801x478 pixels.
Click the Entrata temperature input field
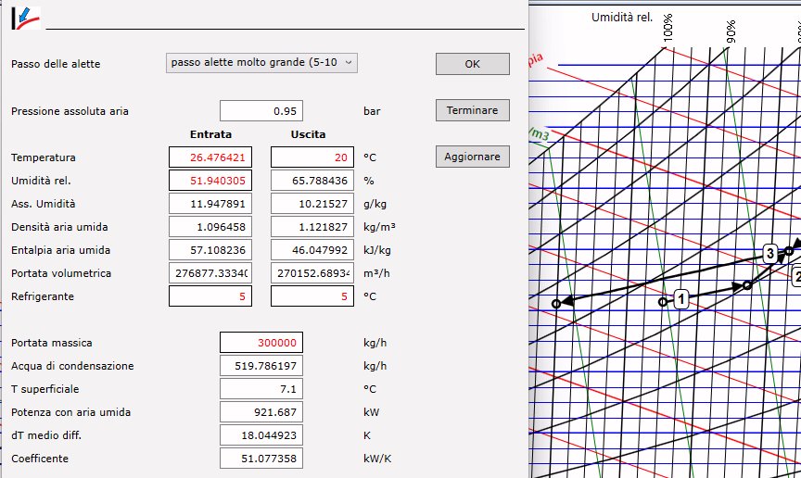(210, 157)
